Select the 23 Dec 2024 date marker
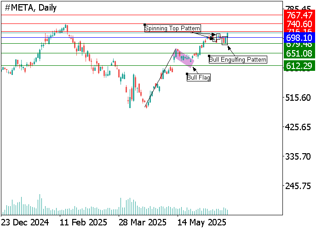The width and height of the screenshot is (322, 230). click(25, 222)
